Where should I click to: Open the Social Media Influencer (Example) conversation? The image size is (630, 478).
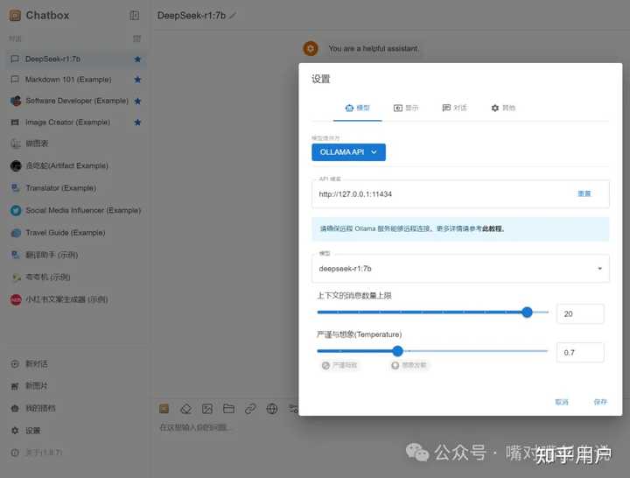(75, 210)
